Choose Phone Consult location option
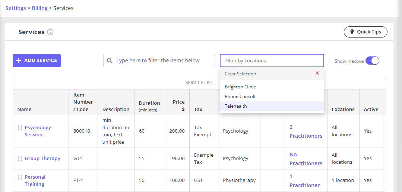Image resolution: width=402 pixels, height=192 pixels. (240, 97)
